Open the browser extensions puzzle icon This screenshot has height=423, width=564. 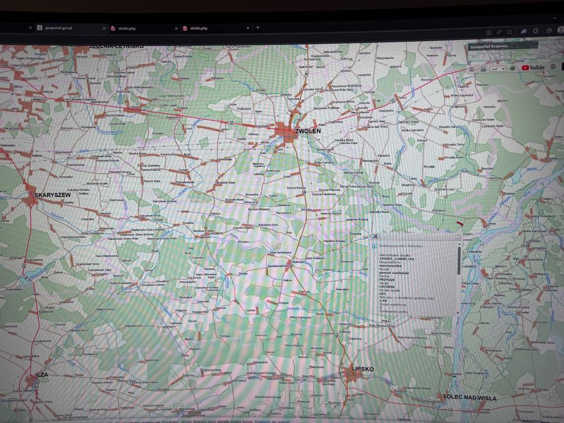549,31
